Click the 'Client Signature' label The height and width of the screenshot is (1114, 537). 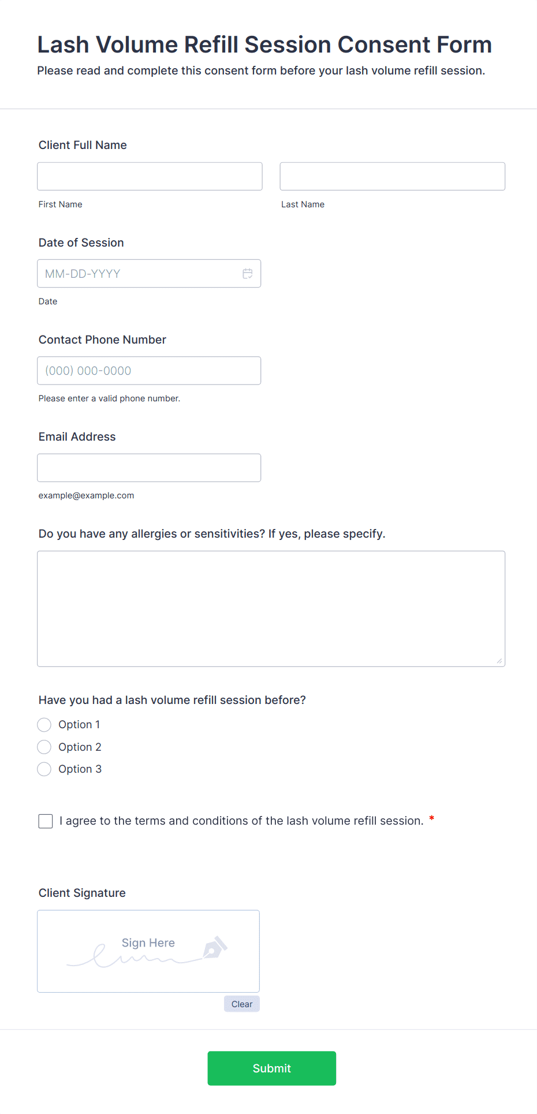click(82, 893)
